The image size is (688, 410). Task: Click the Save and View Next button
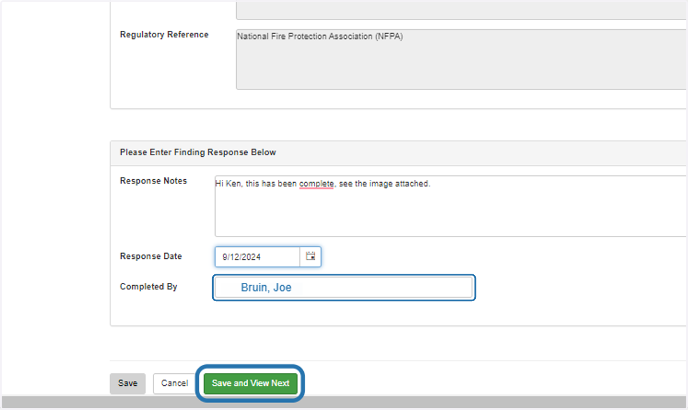tap(251, 383)
